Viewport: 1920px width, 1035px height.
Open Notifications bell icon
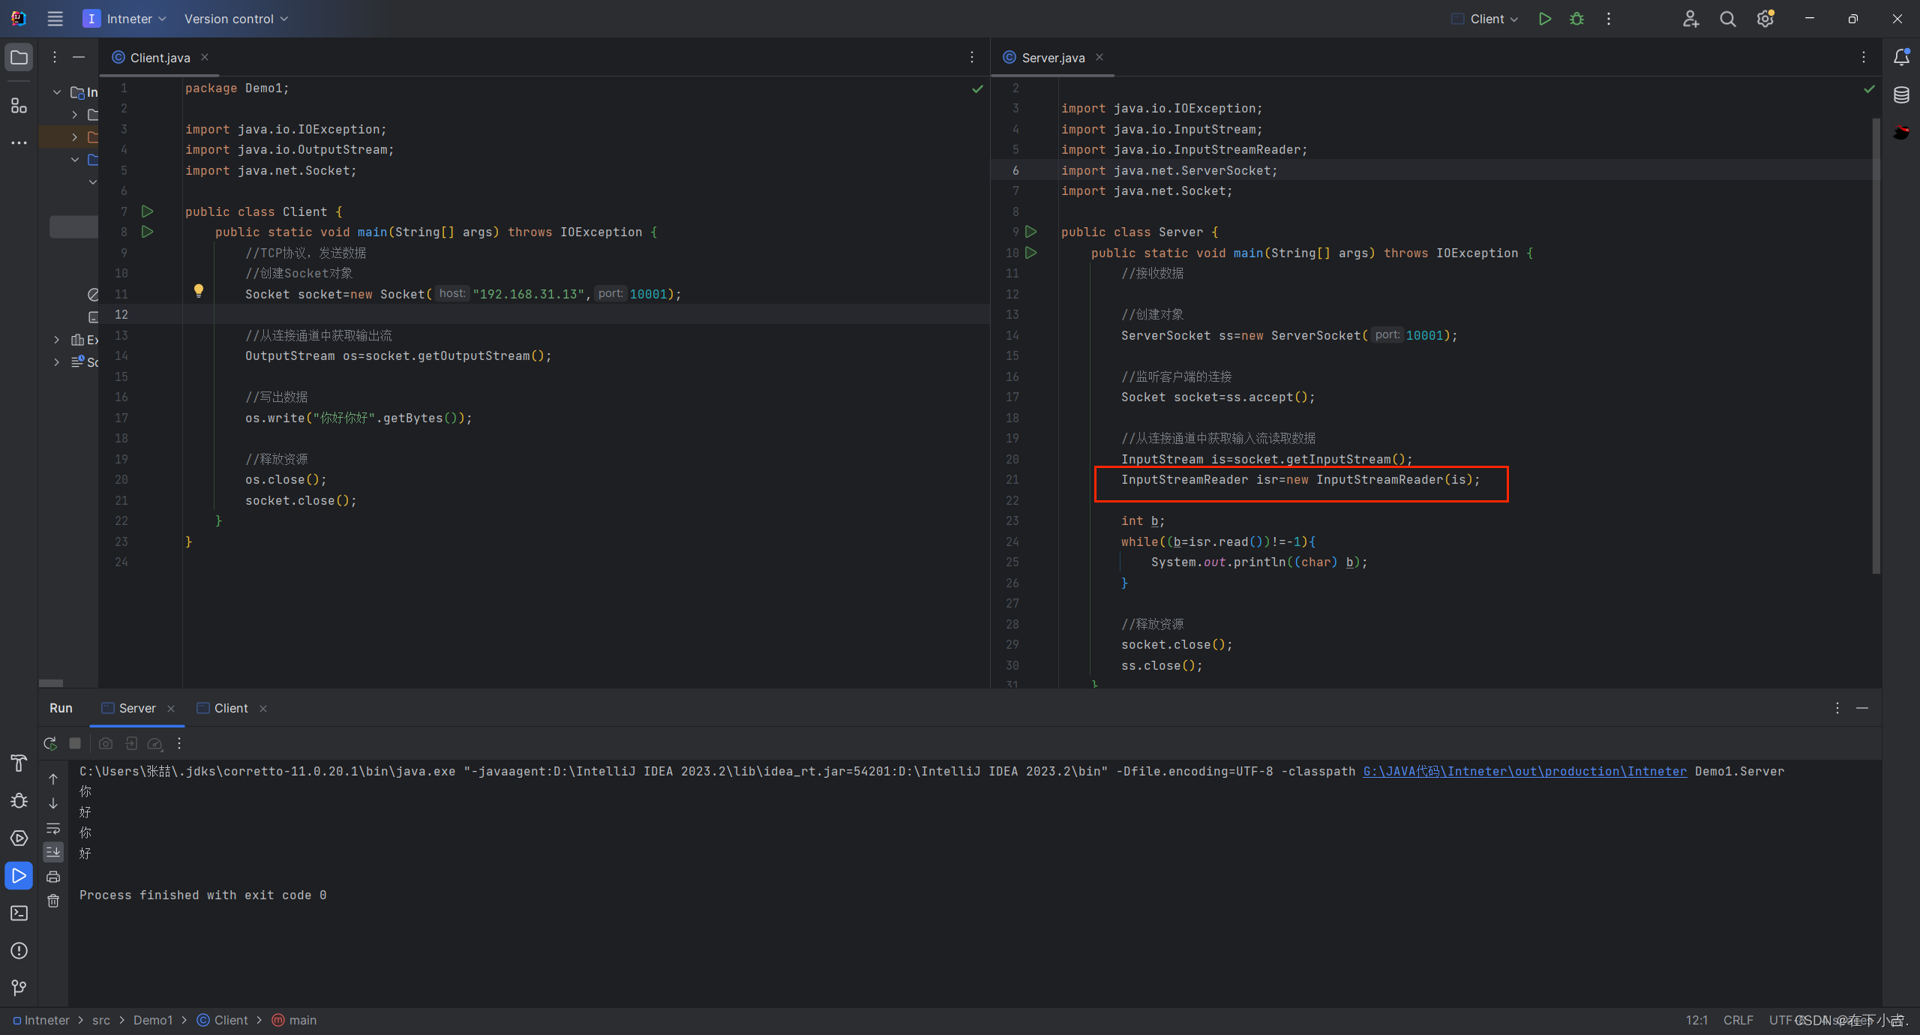(x=1901, y=57)
